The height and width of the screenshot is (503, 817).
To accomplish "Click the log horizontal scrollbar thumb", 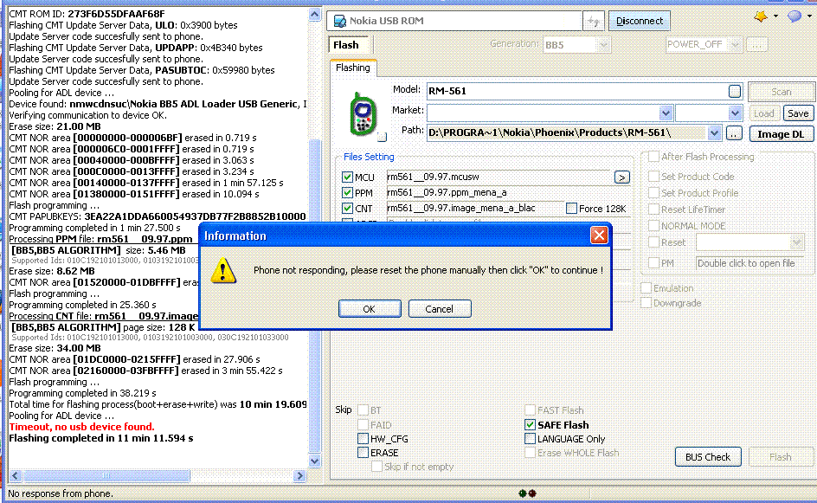I will pyautogui.click(x=106, y=476).
